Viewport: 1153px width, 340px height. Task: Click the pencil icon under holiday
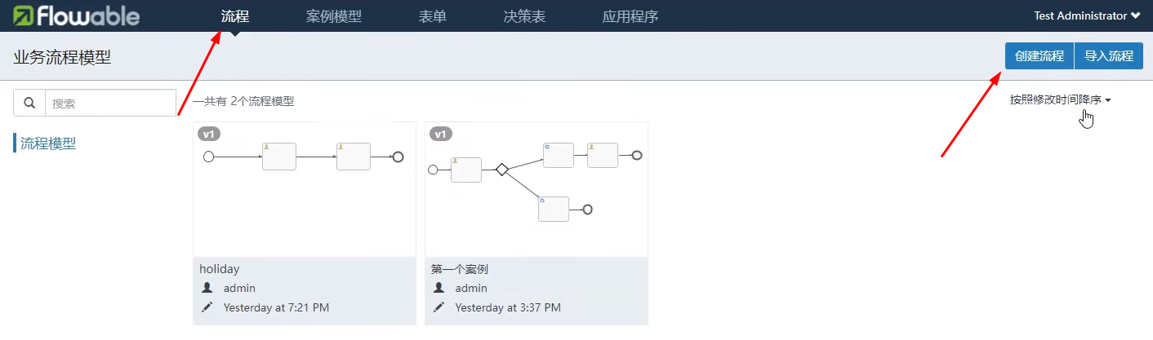pos(207,307)
